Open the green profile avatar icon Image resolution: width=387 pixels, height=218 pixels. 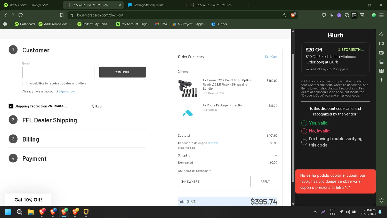pyautogui.click(x=374, y=15)
